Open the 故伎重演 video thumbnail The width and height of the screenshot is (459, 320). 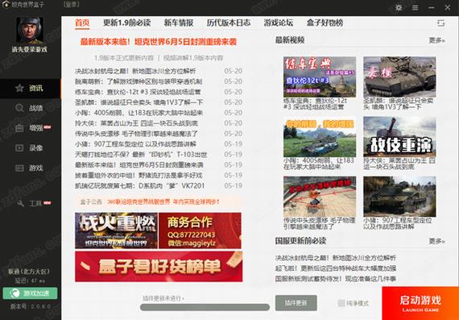[399, 137]
